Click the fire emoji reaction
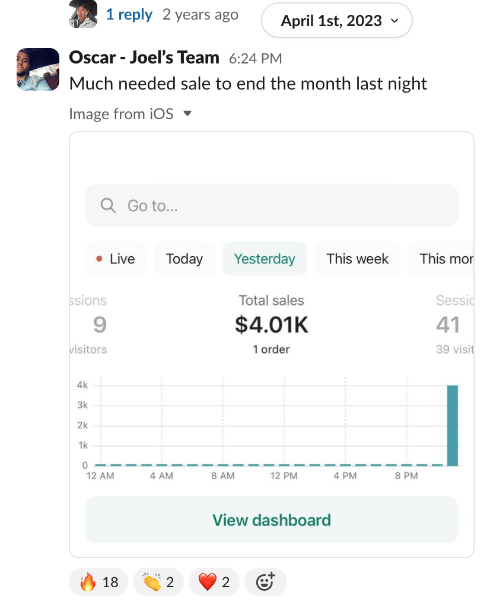Viewport: 490px width, 605px height. click(98, 582)
